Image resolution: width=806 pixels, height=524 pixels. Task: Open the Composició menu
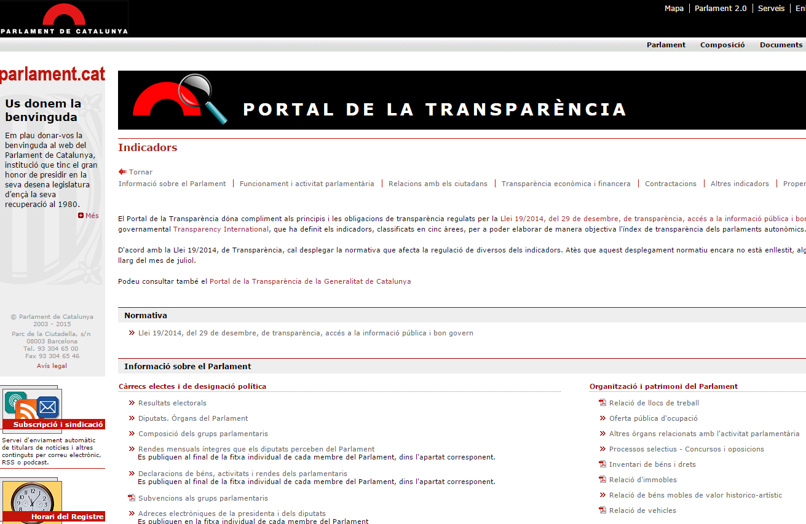pyautogui.click(x=722, y=45)
